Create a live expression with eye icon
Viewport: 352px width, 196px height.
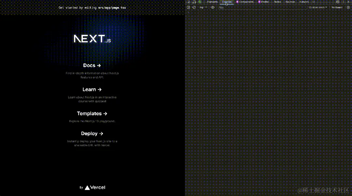[213, 7]
